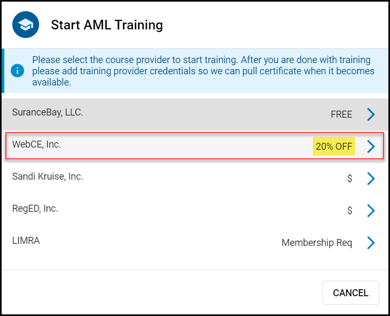
Task: Open the RegED, Inc. chevron arrow
Action: click(371, 211)
